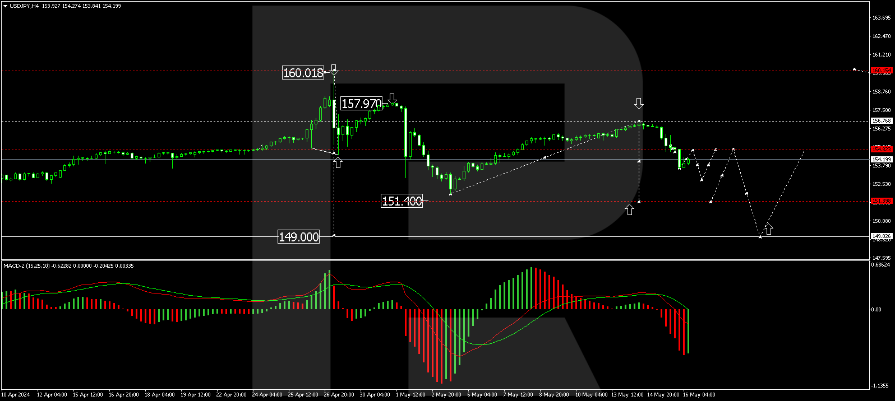Image resolution: width=895 pixels, height=401 pixels.
Task: Click the 2 May 20:00 time label
Action: coord(446,395)
